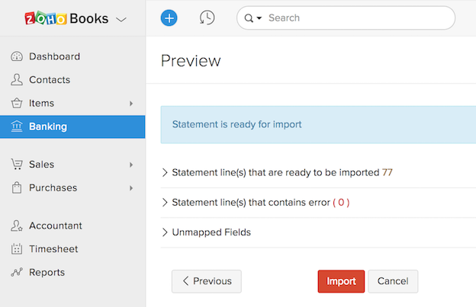Click the Cancel button
The image size is (476, 307).
click(393, 281)
